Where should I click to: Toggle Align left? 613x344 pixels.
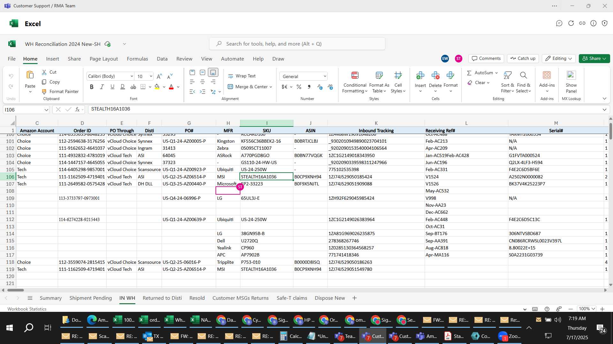(x=192, y=82)
